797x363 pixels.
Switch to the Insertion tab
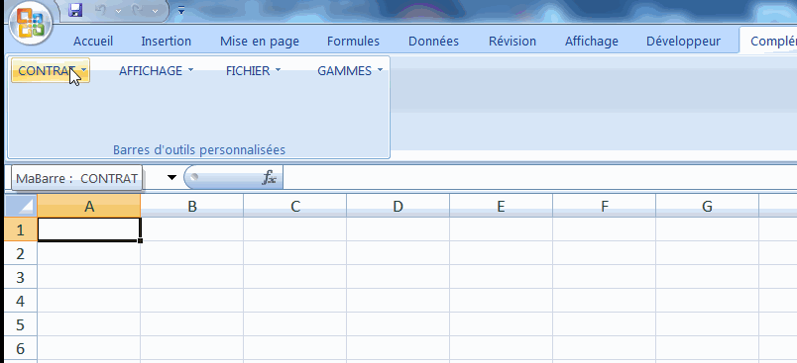pos(167,42)
